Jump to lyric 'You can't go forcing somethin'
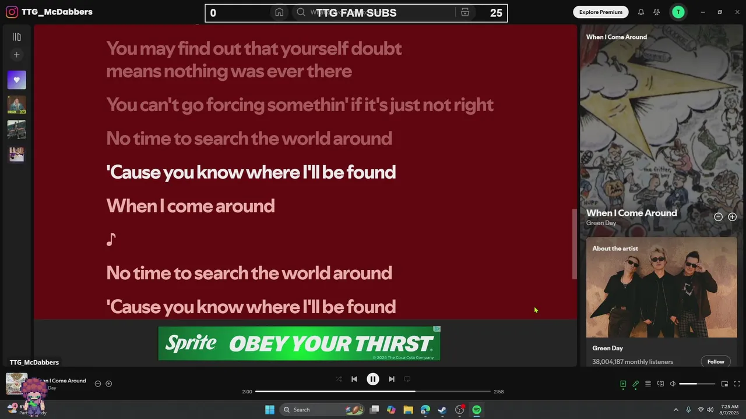 (300, 105)
